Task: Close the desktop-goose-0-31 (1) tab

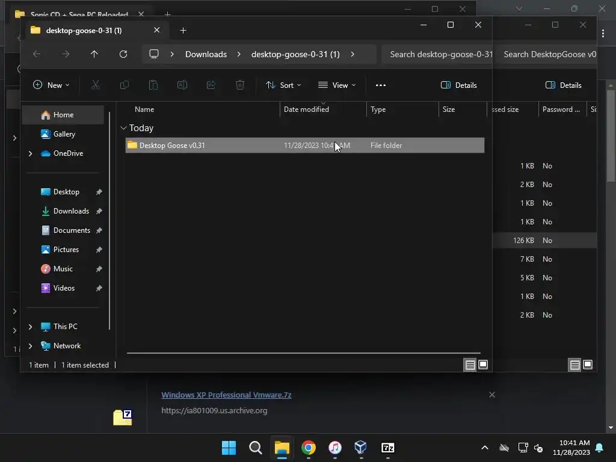Action: coord(157,30)
